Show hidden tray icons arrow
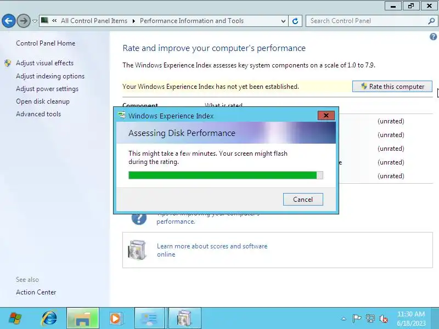Viewport: 439px width, 329px height. (344, 319)
